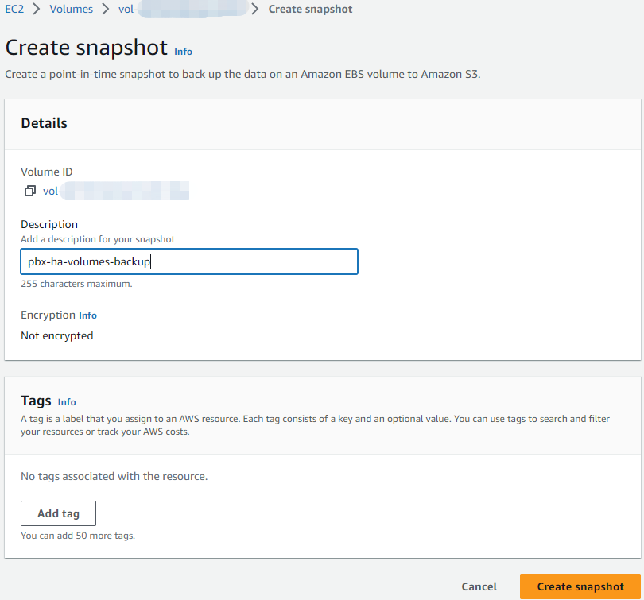Show the Encryption Info help link
This screenshot has width=644, height=600.
point(87,315)
